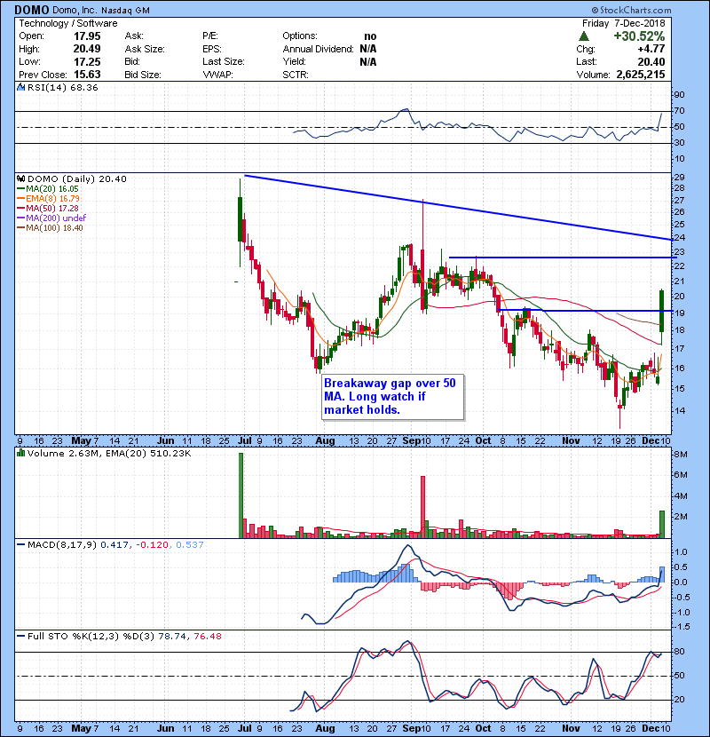Screen dimensions: 710x737
Task: Click the volume bars icon beside Volume 2.63M
Action: click(21, 453)
